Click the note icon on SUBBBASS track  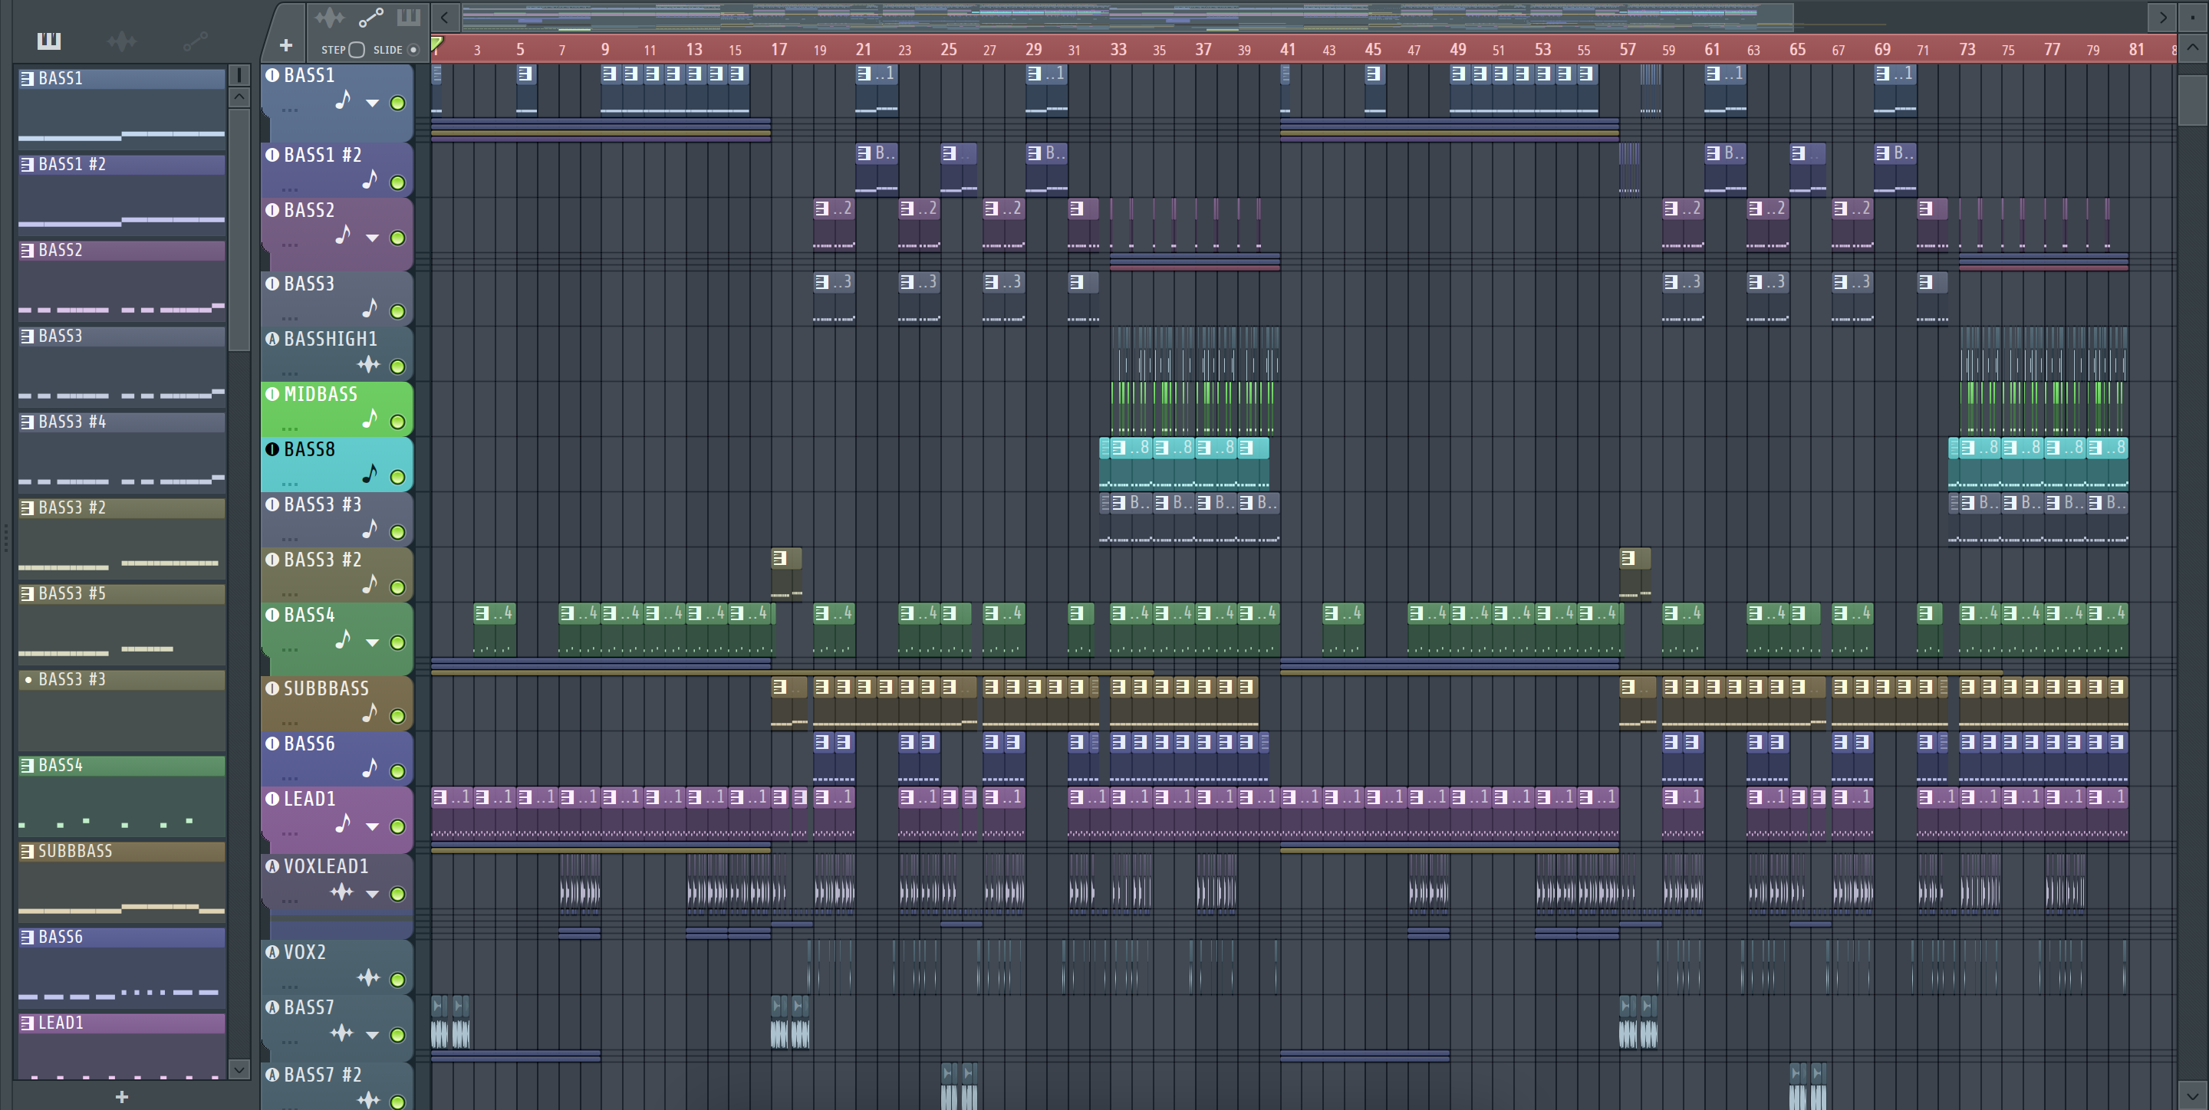click(x=370, y=712)
